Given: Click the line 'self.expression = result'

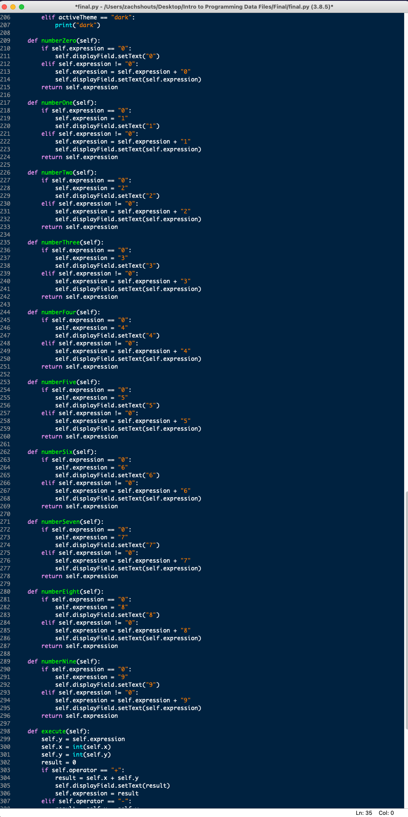Looking at the screenshot, I should click(97, 793).
